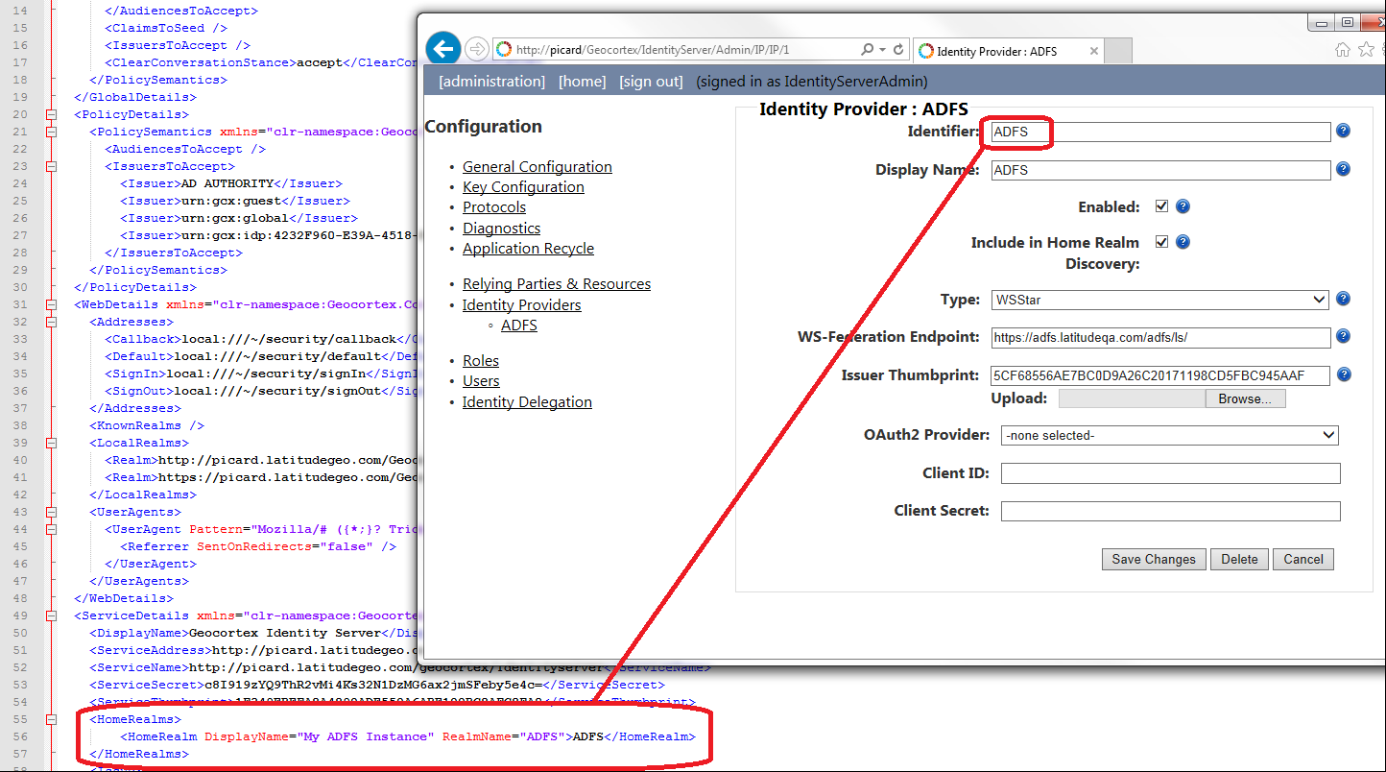Click the Delete button
The height and width of the screenshot is (772, 1386).
click(x=1239, y=559)
